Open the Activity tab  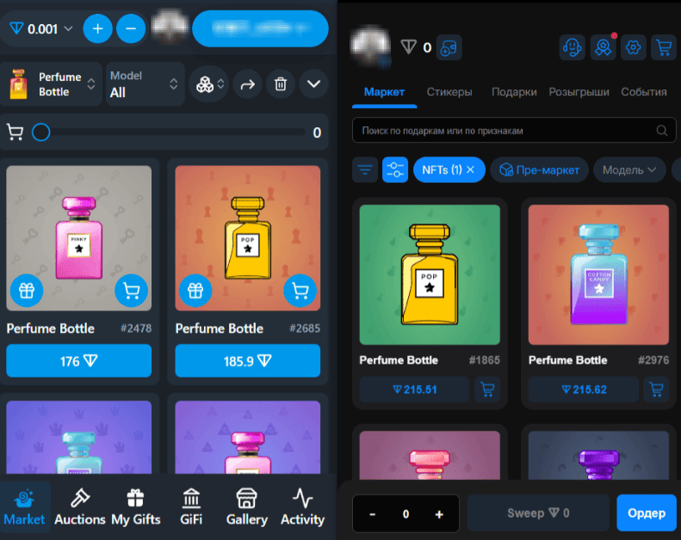click(x=302, y=507)
